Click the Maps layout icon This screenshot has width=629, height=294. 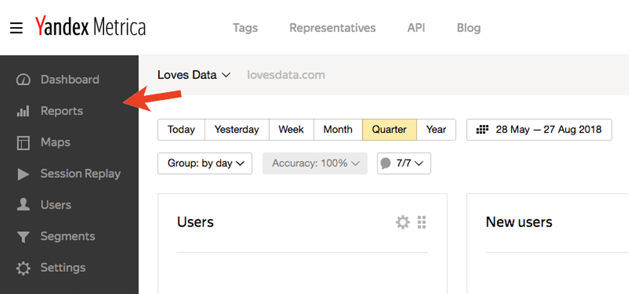point(23,143)
